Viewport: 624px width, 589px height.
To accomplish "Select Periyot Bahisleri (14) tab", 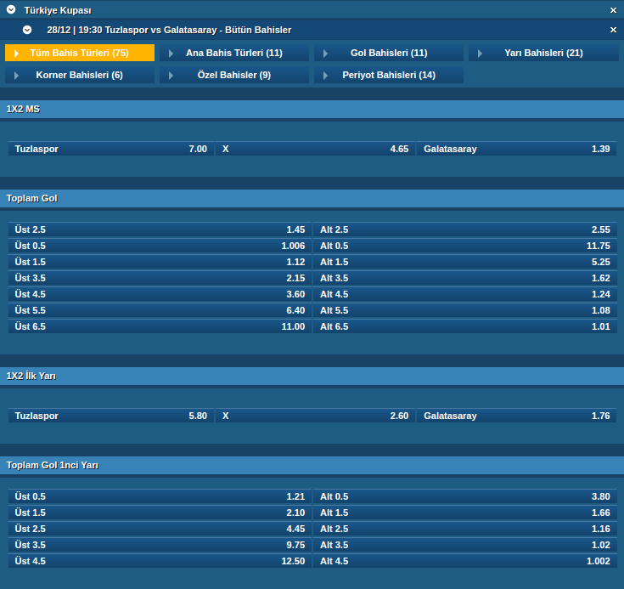I will [389, 75].
